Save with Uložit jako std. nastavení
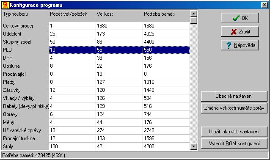The height and width of the screenshot is (160, 270). pyautogui.click(x=234, y=132)
